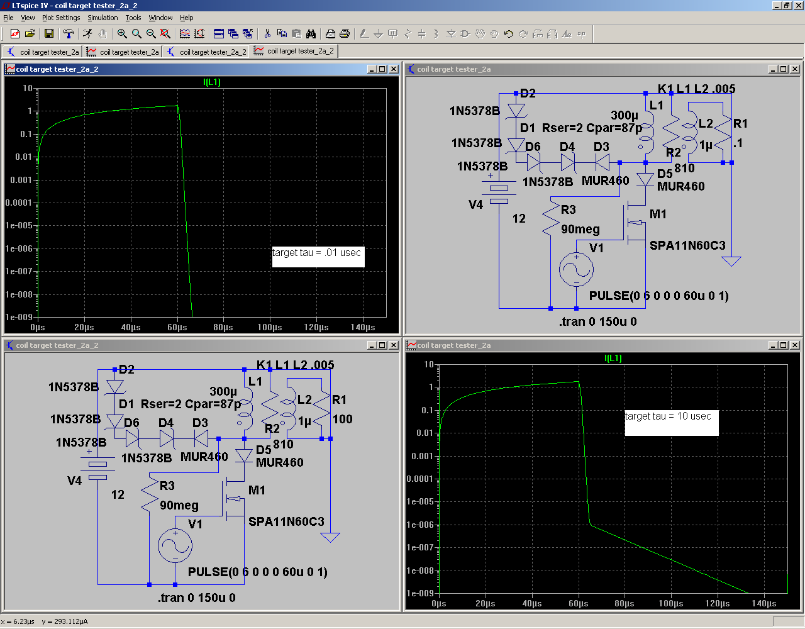Click the Cut scissors icon

[267, 34]
